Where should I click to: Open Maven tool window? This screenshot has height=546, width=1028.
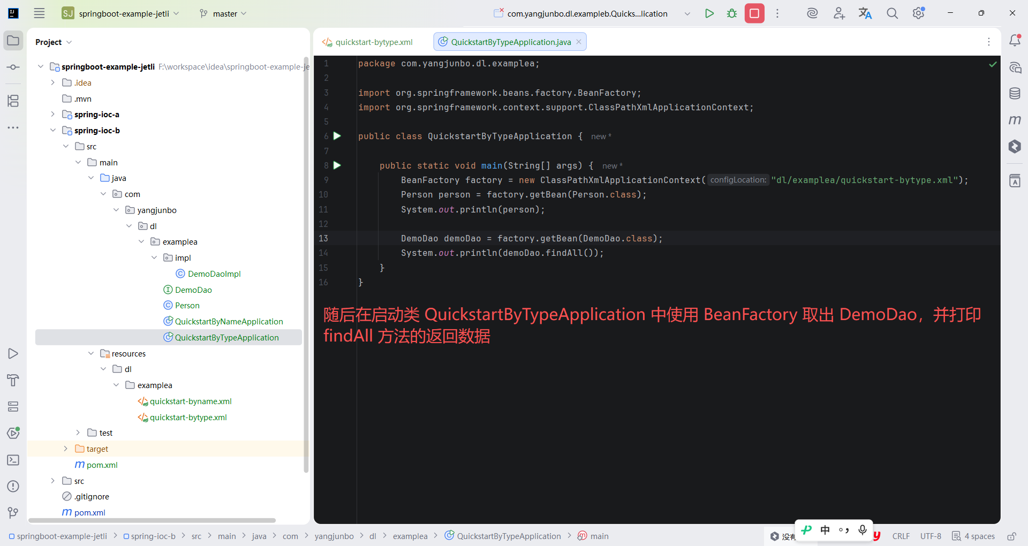coord(1015,120)
